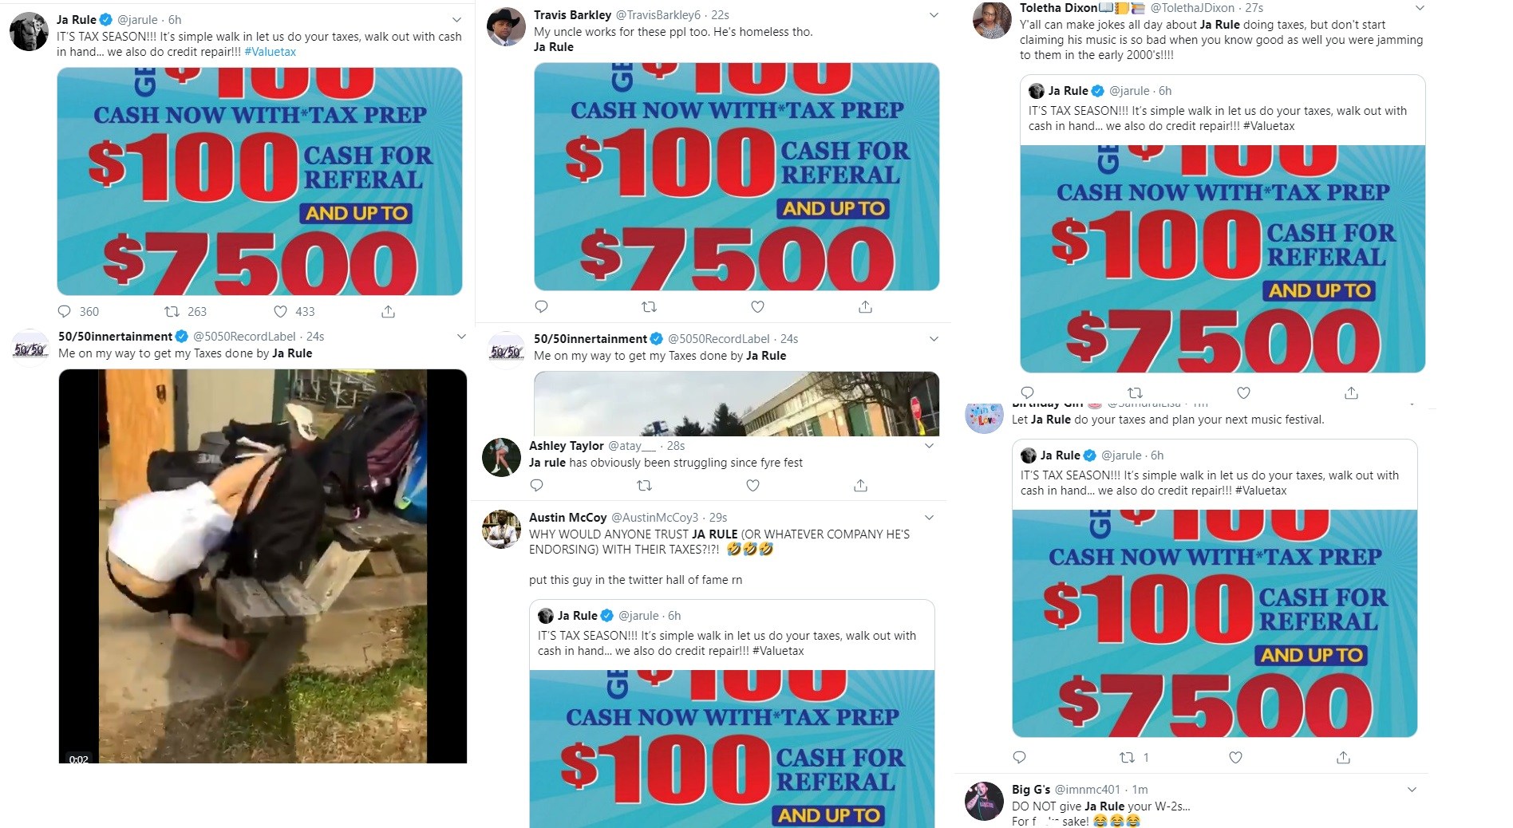Like Toletha Dixon's tweet
1513x828 pixels.
pos(1243,392)
